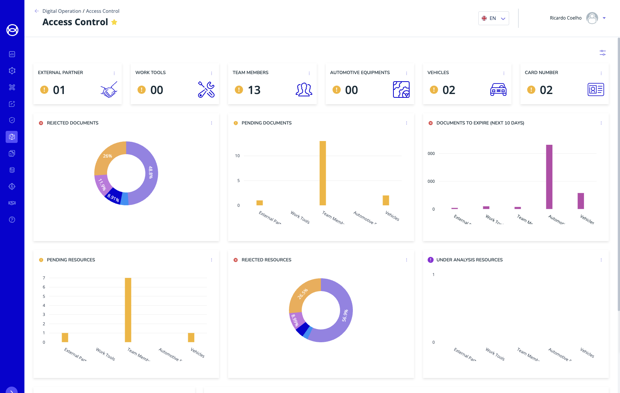
Task: Open Pending Documents card options menu
Action: pyautogui.click(x=406, y=123)
